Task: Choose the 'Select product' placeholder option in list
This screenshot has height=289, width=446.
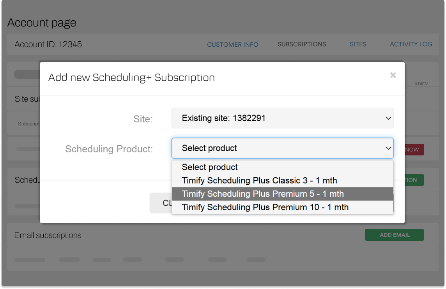Action: (x=282, y=167)
